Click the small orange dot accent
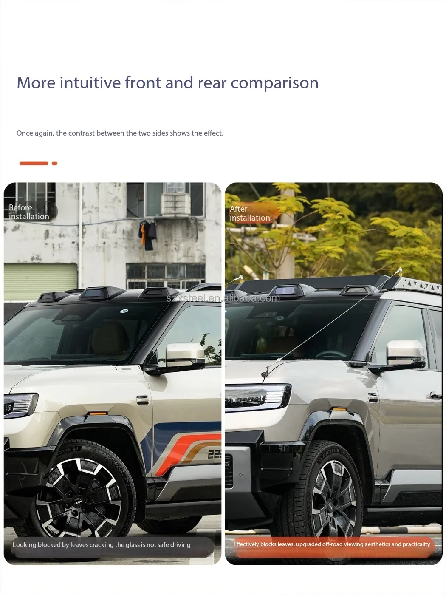Viewport: 446px width, 595px height. pos(54,163)
